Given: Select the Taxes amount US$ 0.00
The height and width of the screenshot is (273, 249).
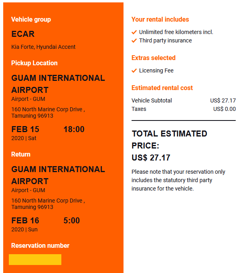Looking at the screenshot, I should tap(224, 109).
